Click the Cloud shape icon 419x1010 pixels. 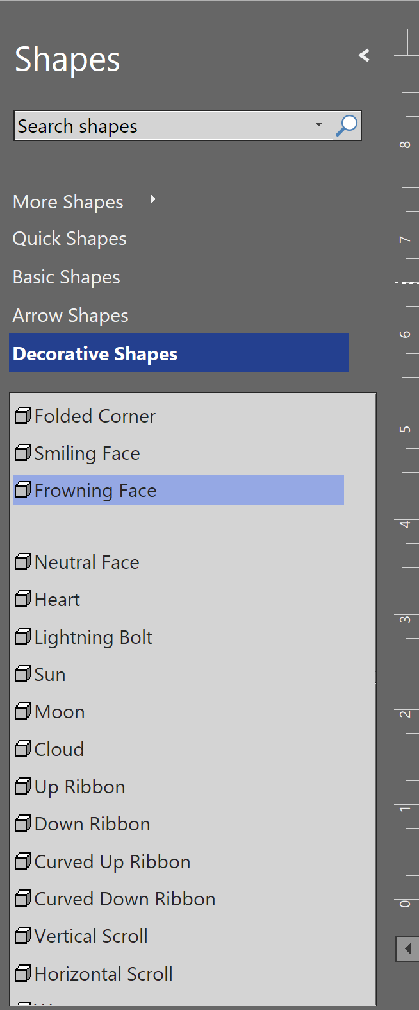(23, 749)
